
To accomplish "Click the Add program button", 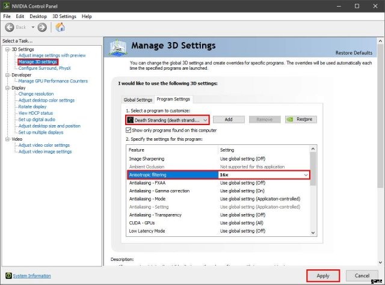I will 229,120.
